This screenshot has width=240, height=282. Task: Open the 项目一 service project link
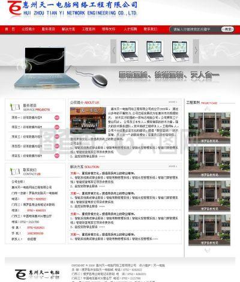click(x=26, y=118)
